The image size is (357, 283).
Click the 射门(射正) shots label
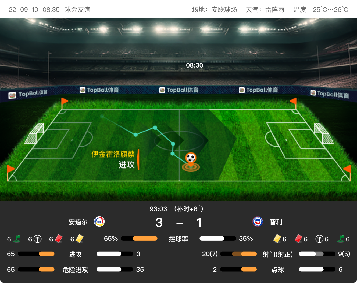(278, 254)
